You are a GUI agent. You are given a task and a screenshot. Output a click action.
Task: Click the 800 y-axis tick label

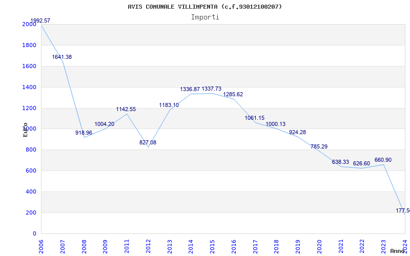pos(31,150)
